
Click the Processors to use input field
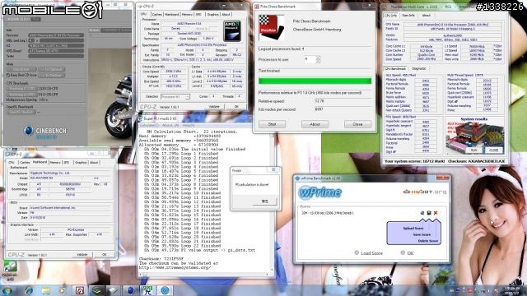[310, 59]
